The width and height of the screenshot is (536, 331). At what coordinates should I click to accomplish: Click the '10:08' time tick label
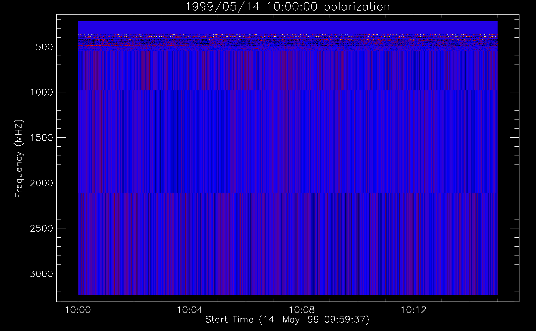(x=301, y=310)
